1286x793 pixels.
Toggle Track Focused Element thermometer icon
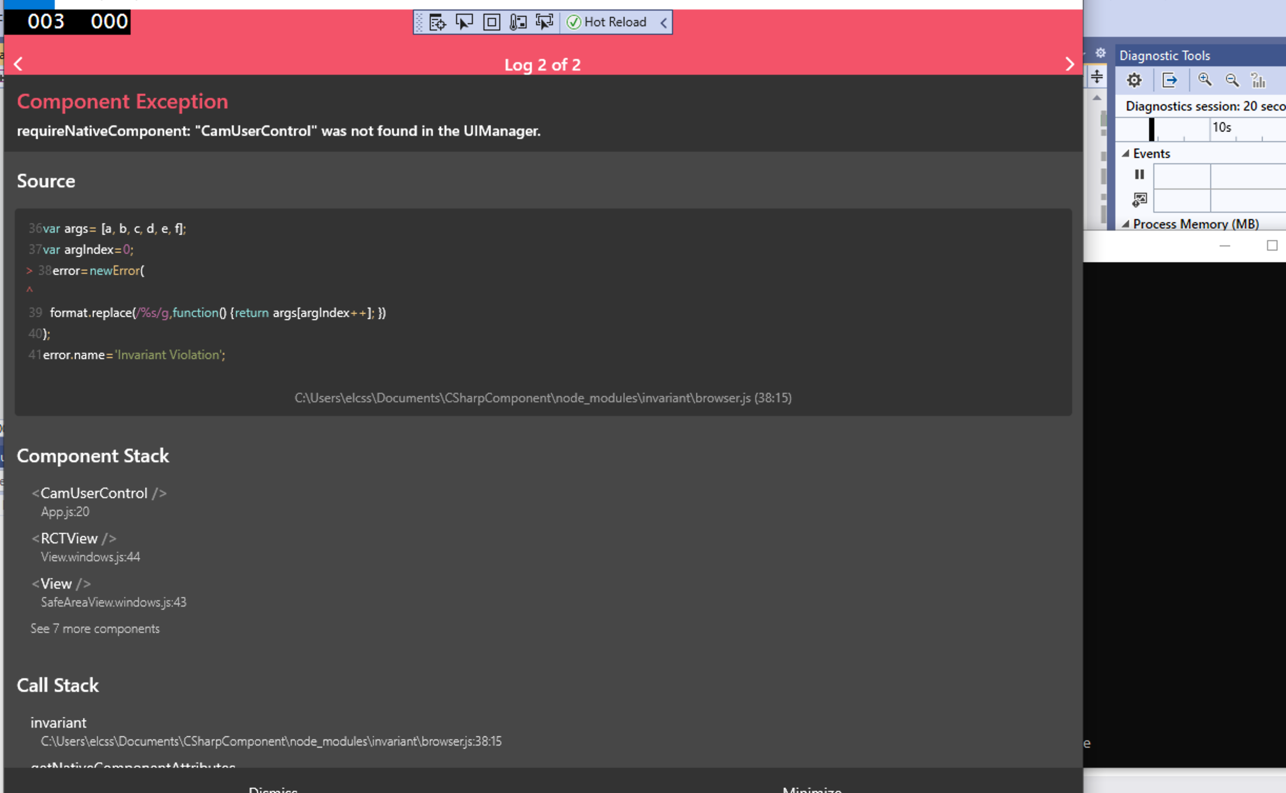(x=518, y=22)
